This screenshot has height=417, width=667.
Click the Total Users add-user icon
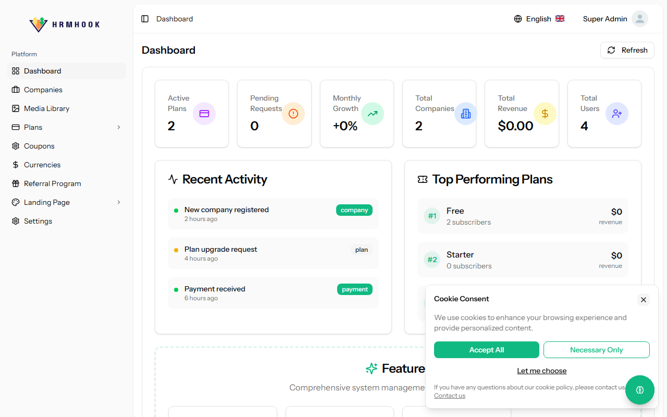point(617,114)
